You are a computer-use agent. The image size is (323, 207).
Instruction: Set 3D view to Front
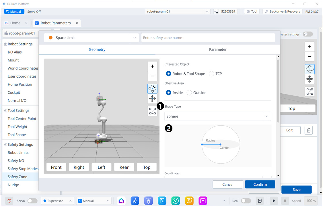tap(56, 167)
